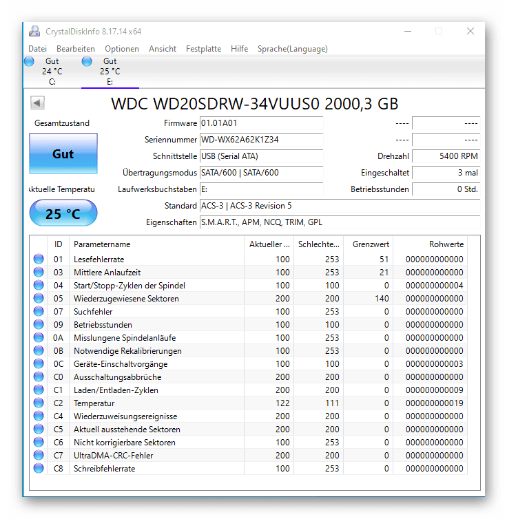Screen dimensions: 507x519
Task: Click the blue status orb for drive C:
Action: point(29,61)
